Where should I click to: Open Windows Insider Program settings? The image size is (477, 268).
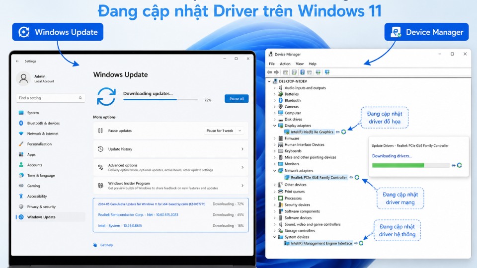pos(170,186)
